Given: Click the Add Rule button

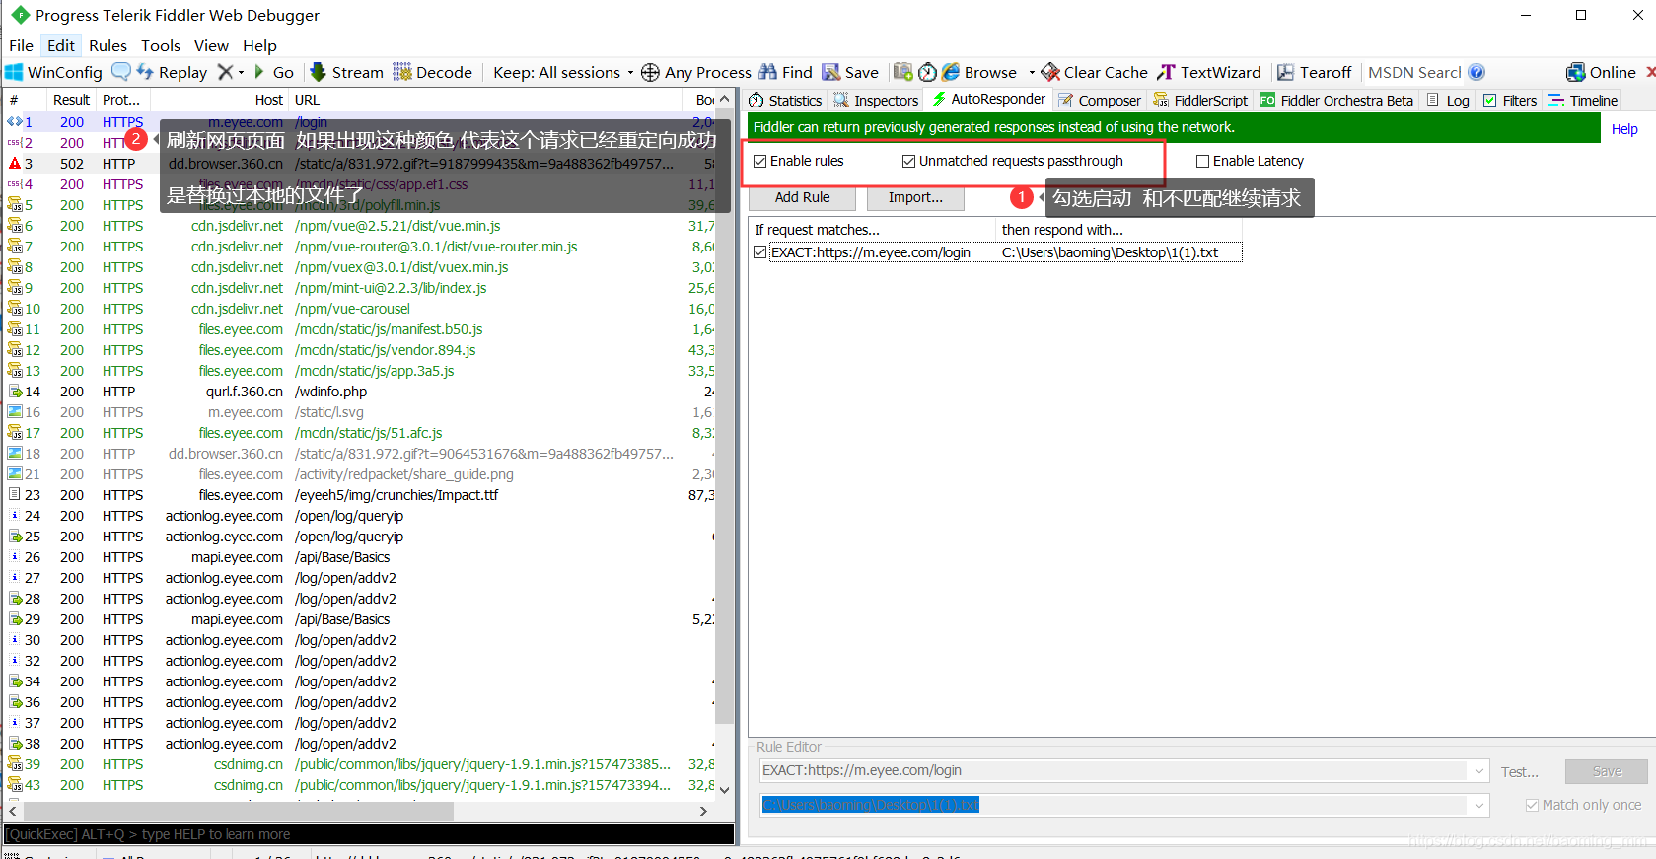Looking at the screenshot, I should click(802, 197).
